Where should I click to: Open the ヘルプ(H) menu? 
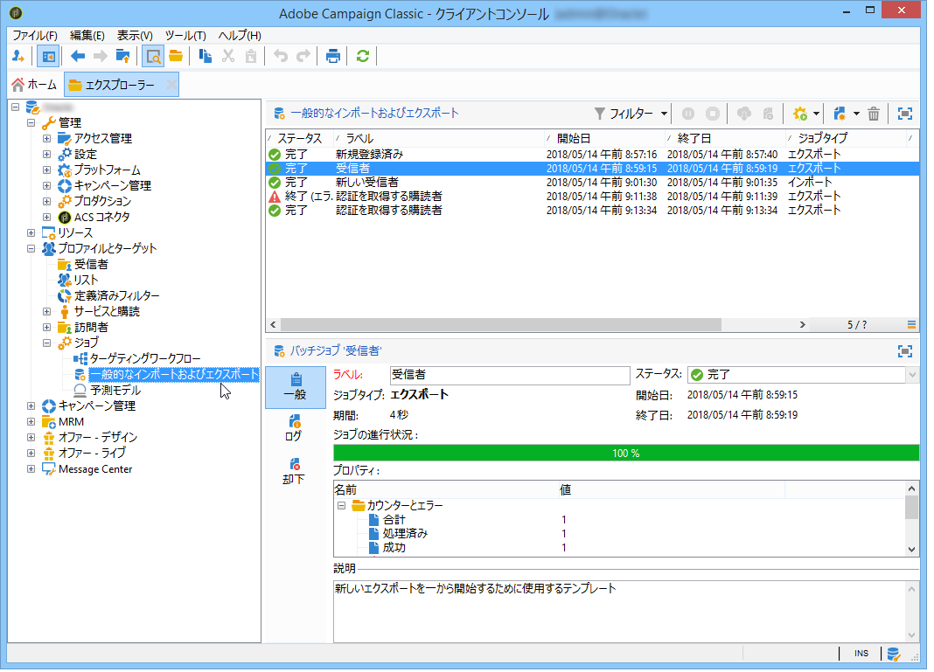[240, 36]
